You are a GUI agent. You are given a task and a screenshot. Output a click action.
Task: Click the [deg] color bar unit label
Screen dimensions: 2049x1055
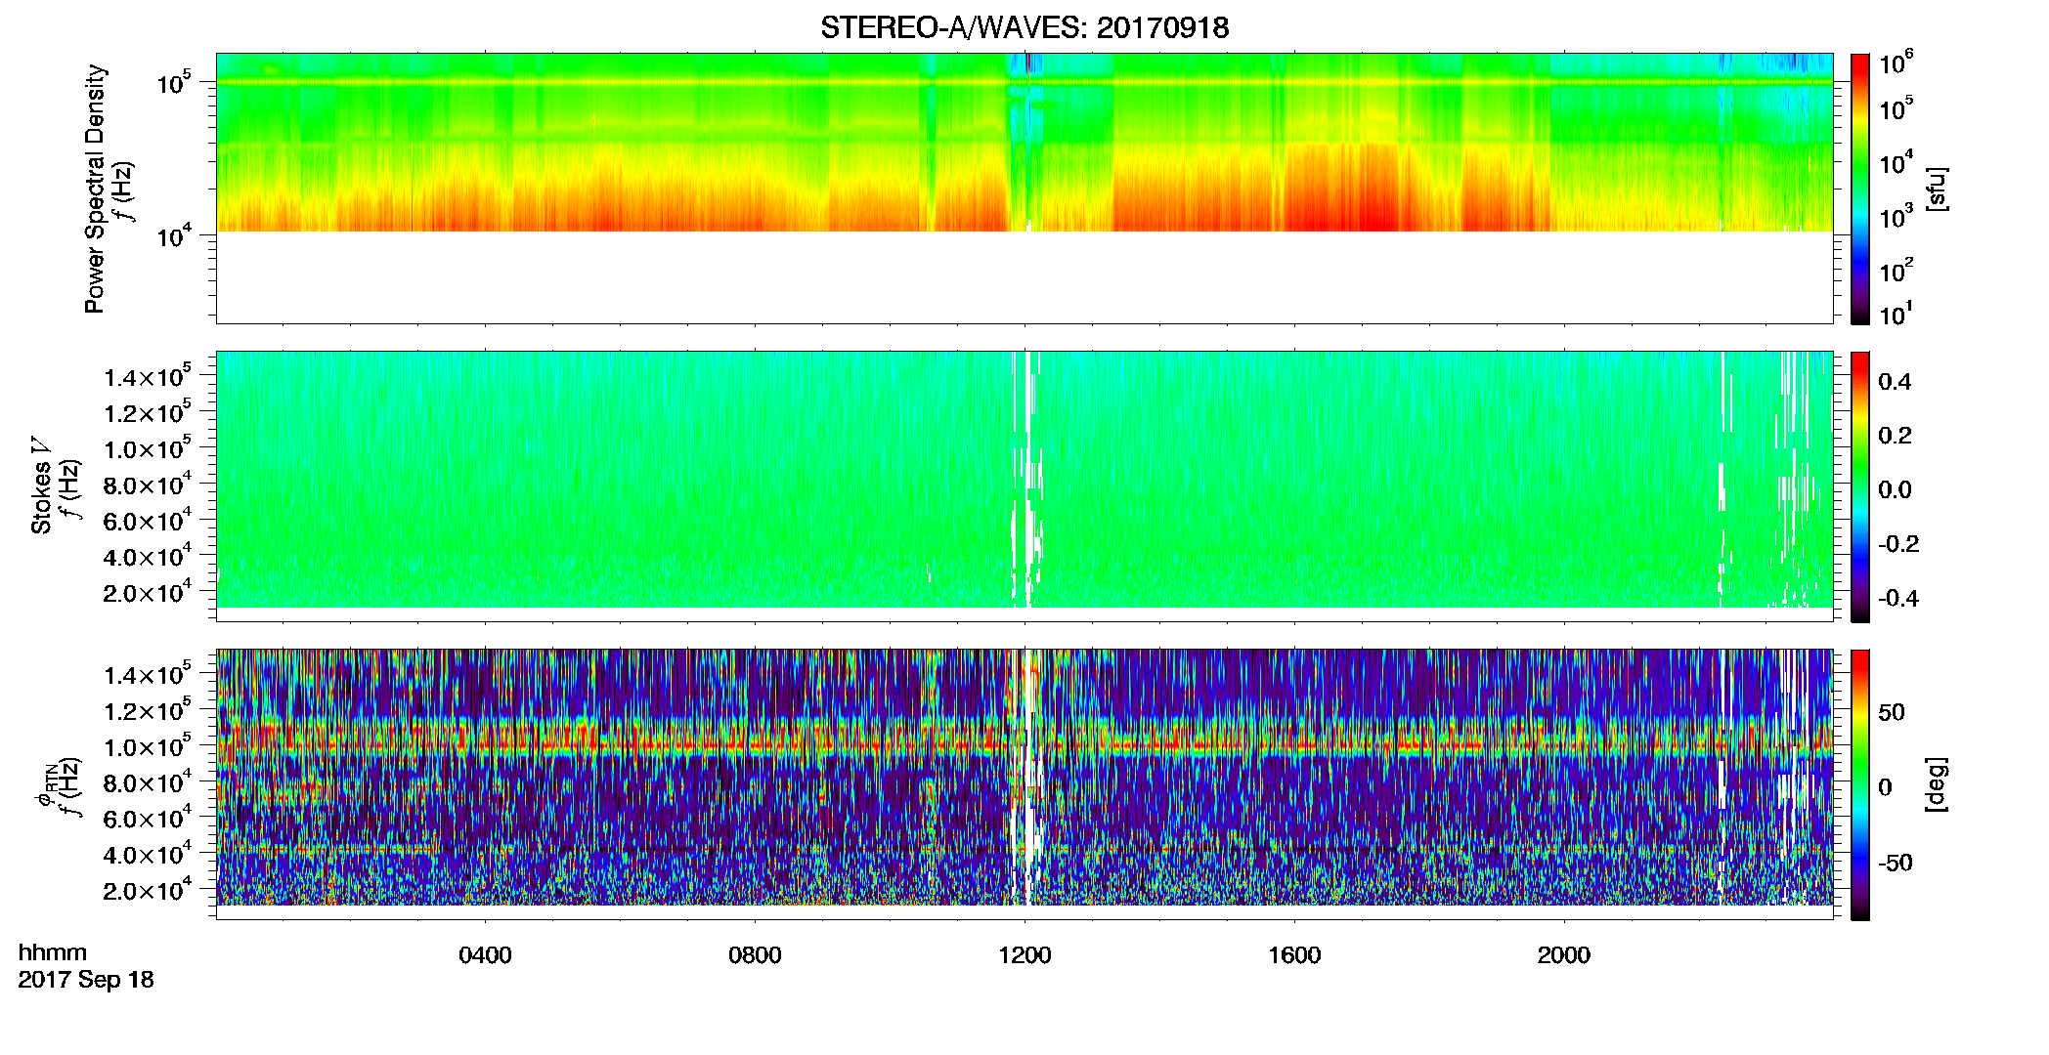[x=1936, y=784]
